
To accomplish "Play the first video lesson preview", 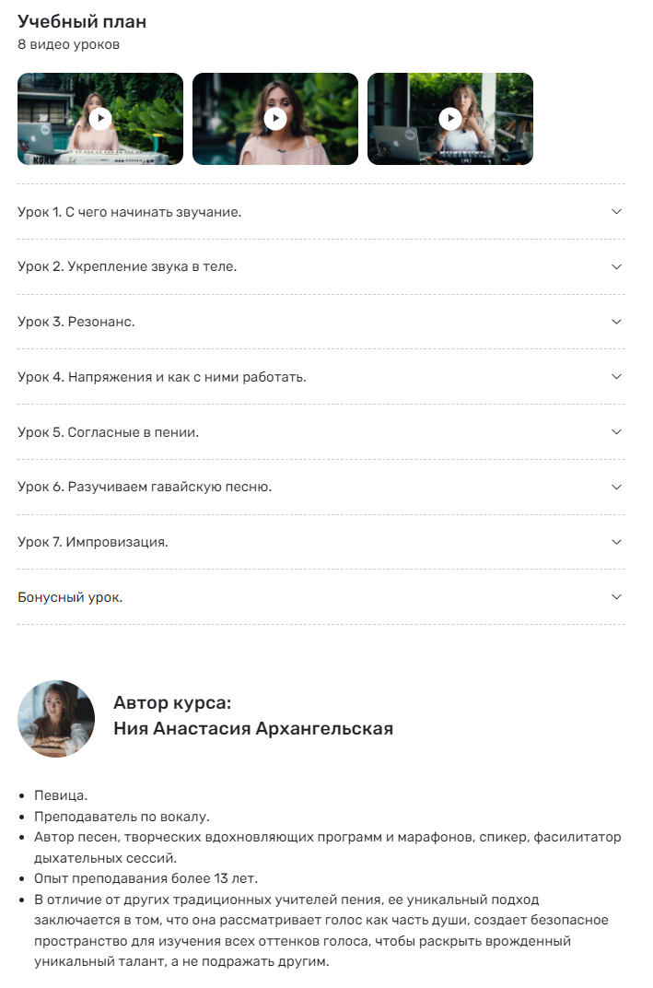I will [x=99, y=118].
